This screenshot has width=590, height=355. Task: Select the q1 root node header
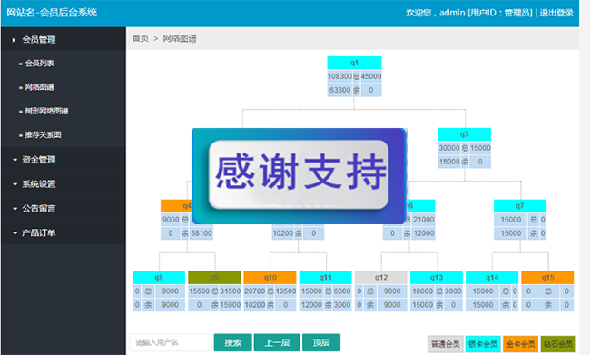pos(354,63)
